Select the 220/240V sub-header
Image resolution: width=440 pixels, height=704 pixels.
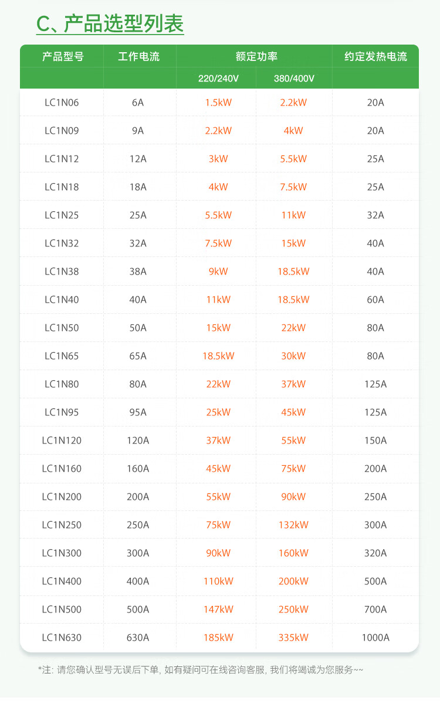[x=218, y=79]
